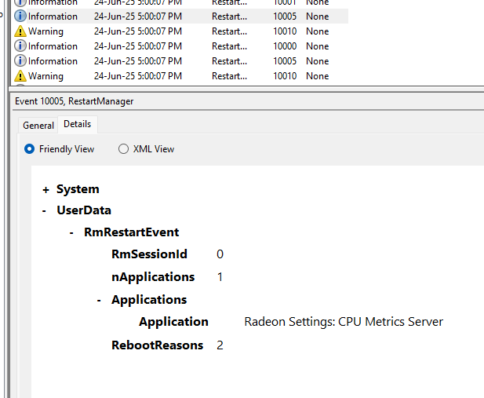Click the Application field label
The height and width of the screenshot is (398, 484).
(x=174, y=322)
